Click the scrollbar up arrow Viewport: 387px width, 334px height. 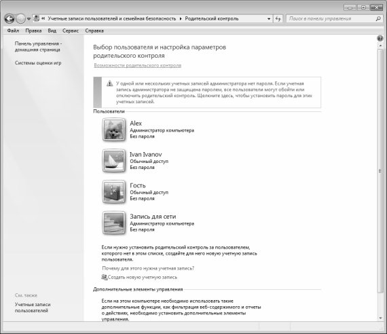tap(380, 46)
